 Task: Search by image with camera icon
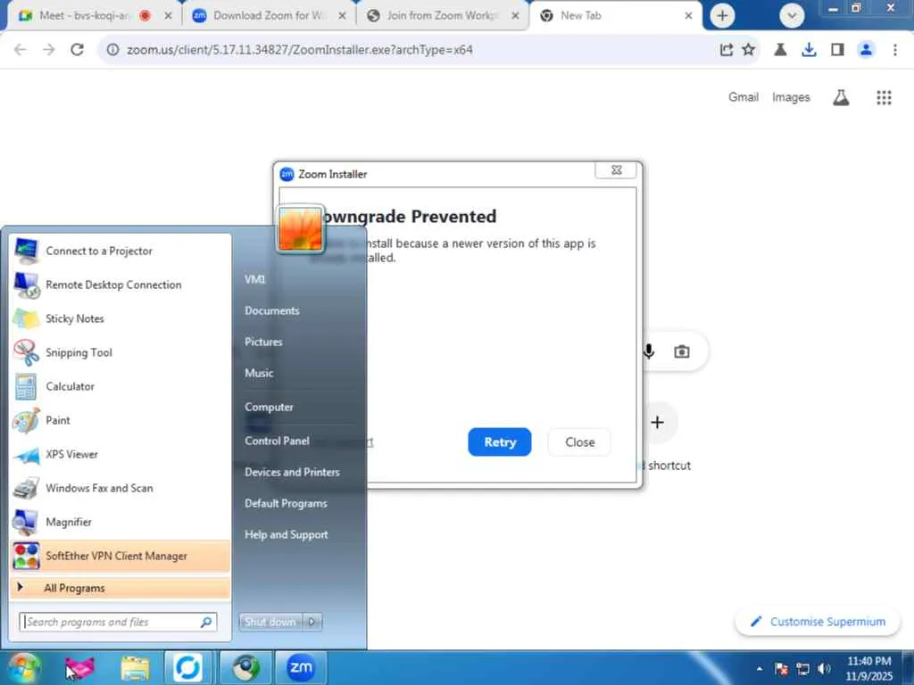[681, 351]
